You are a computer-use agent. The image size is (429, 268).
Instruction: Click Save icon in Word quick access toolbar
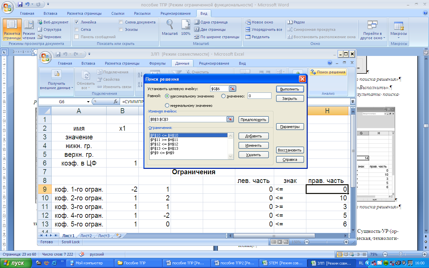click(x=20, y=5)
